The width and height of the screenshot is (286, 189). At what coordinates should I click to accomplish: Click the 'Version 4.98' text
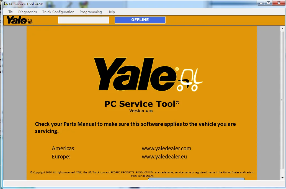141,111
